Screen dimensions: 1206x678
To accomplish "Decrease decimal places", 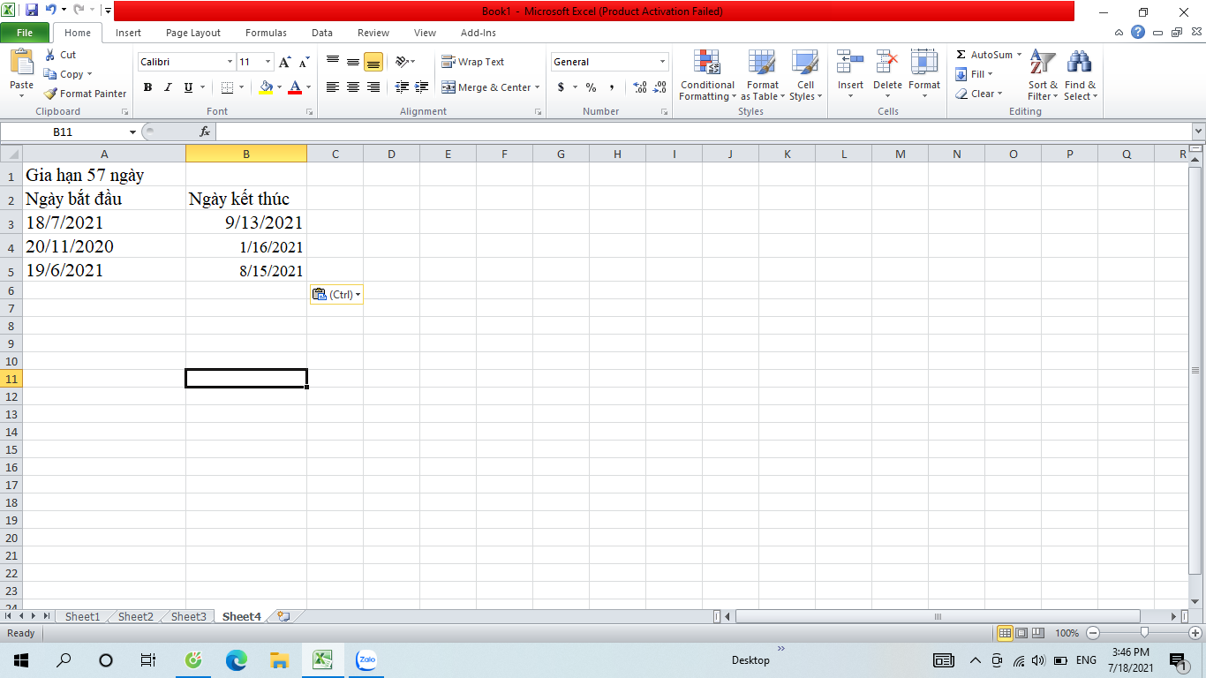I will [660, 87].
